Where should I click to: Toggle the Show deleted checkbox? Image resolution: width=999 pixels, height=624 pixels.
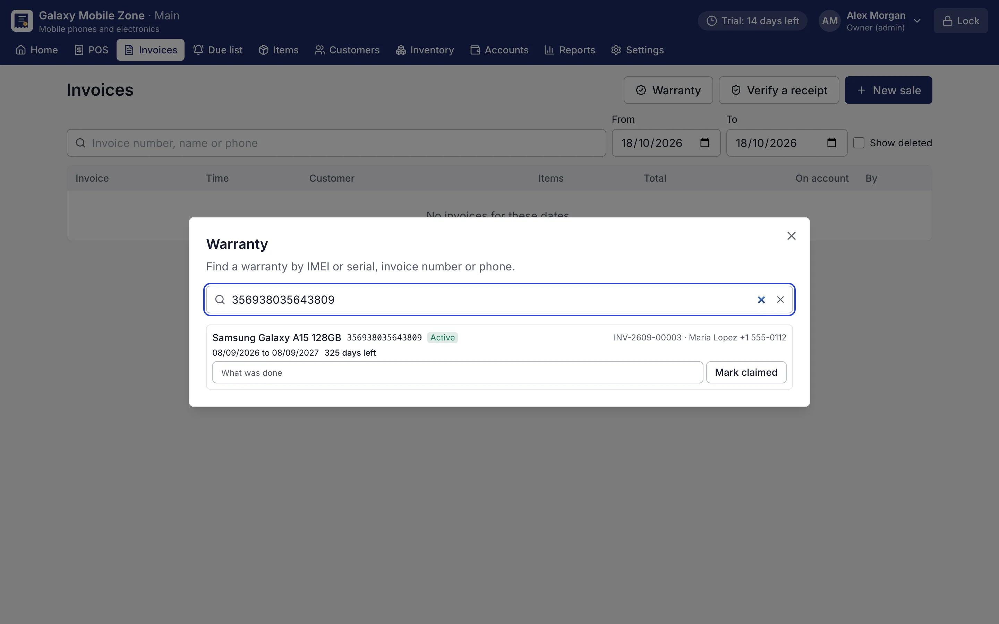pos(859,143)
